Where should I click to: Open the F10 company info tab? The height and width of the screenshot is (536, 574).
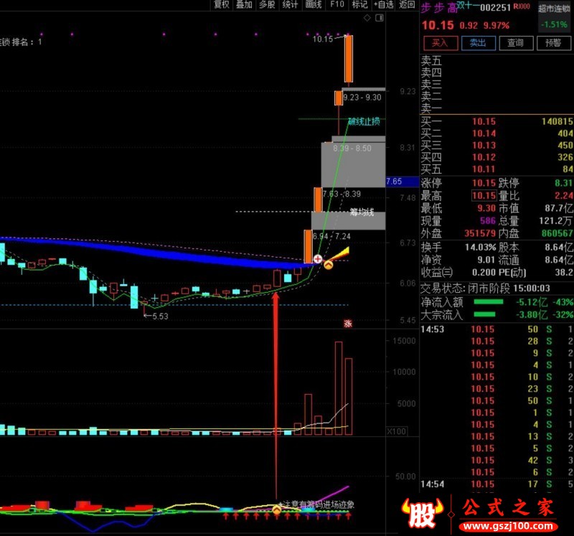point(337,4)
